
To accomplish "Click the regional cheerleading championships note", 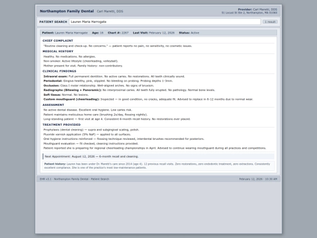I will [154, 148].
